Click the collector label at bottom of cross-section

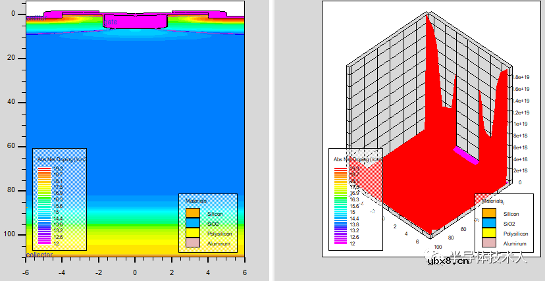[39, 255]
